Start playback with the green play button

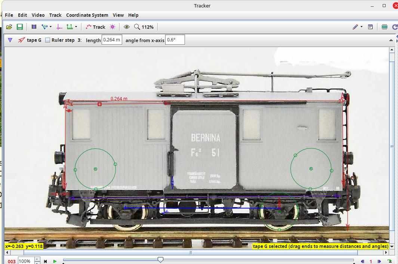(55, 261)
